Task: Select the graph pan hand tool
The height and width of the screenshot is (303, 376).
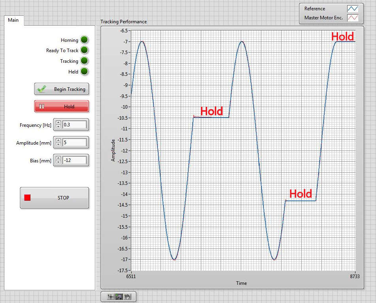Action: (128, 296)
